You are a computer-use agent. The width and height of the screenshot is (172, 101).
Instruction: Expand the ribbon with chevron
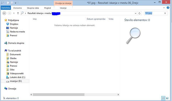(x=164, y=8)
